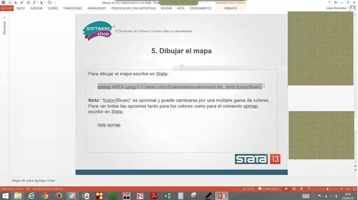Switch to Reading view icon

(302, 189)
